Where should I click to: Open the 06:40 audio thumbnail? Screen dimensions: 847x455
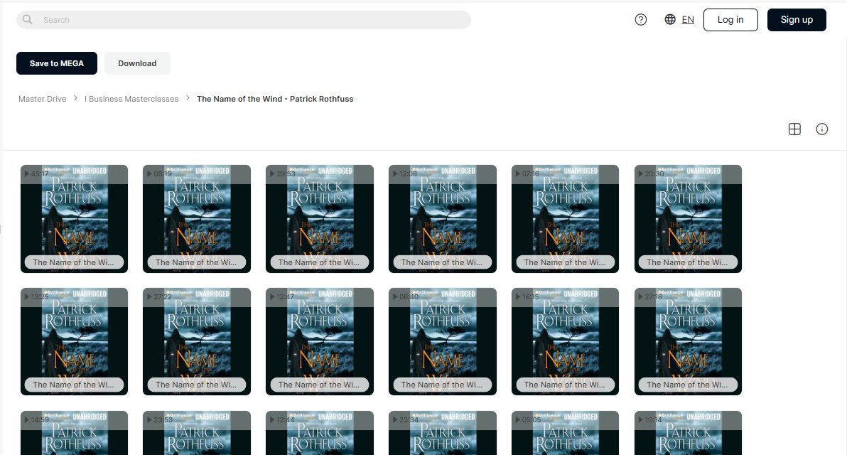pyautogui.click(x=443, y=341)
